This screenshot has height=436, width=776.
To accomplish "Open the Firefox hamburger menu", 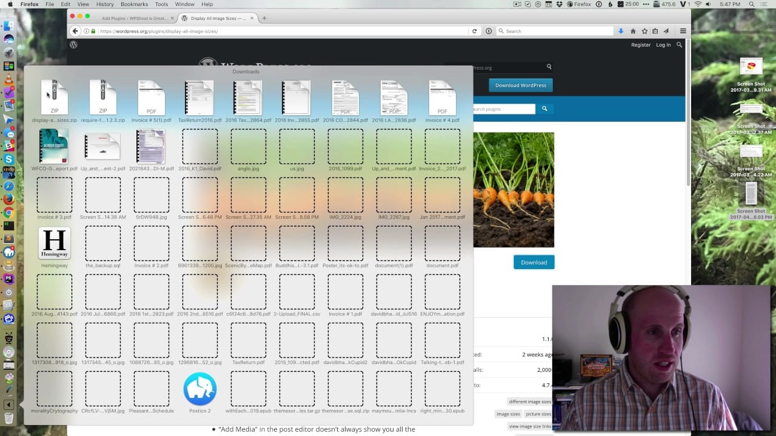I will point(683,31).
